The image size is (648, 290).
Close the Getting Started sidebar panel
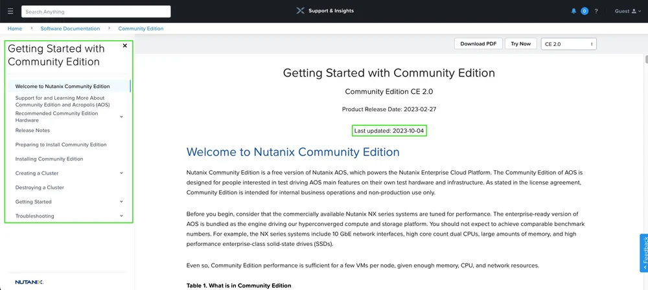(125, 46)
